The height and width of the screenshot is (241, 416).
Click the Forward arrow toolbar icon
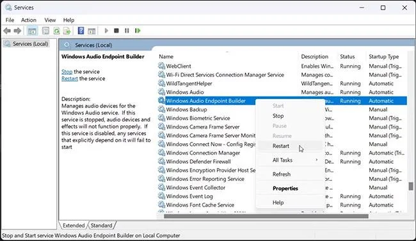coord(17,31)
